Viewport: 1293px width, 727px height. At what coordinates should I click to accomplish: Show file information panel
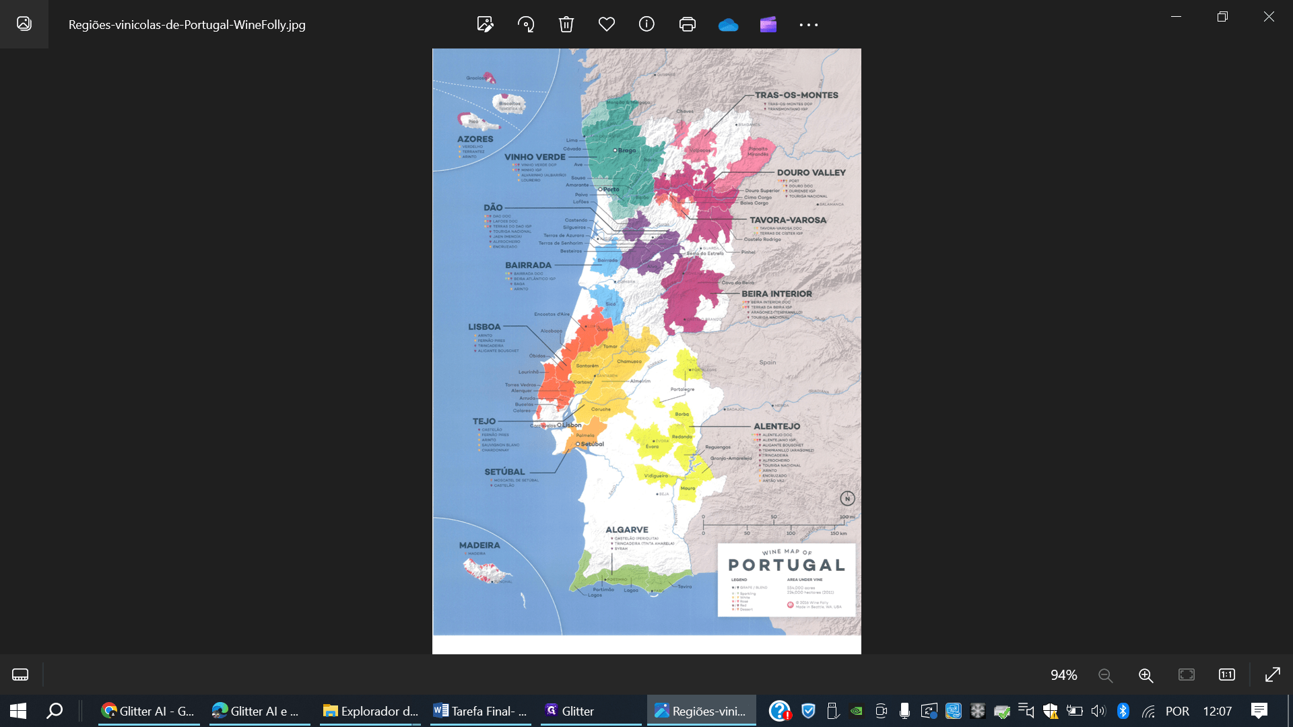click(646, 24)
